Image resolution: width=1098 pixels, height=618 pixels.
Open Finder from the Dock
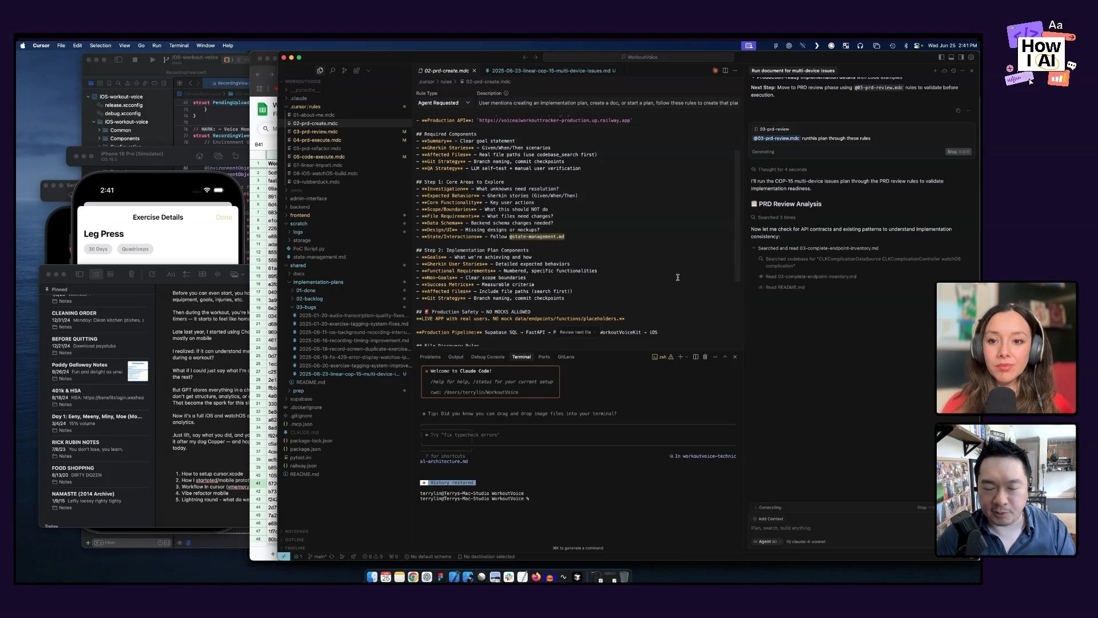372,577
